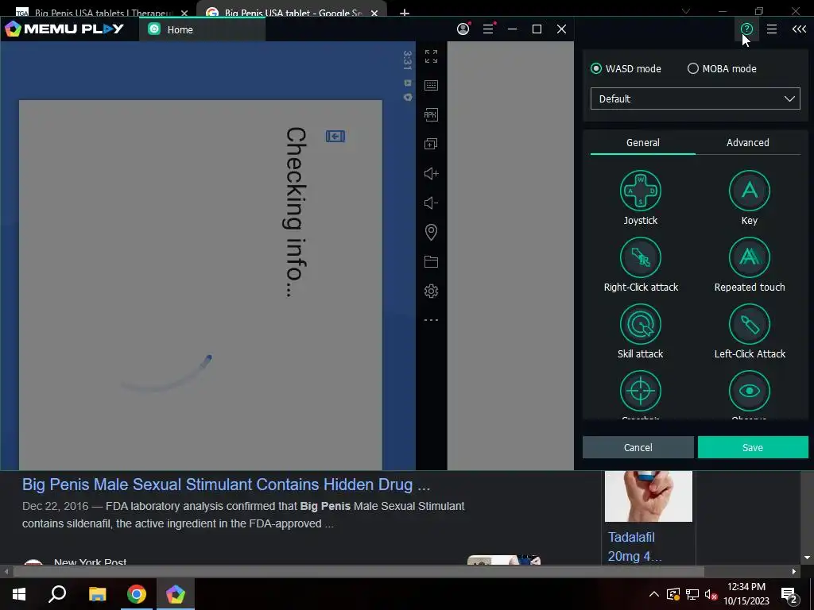Open key mapping keyboard icon in sidebar

coord(431,86)
